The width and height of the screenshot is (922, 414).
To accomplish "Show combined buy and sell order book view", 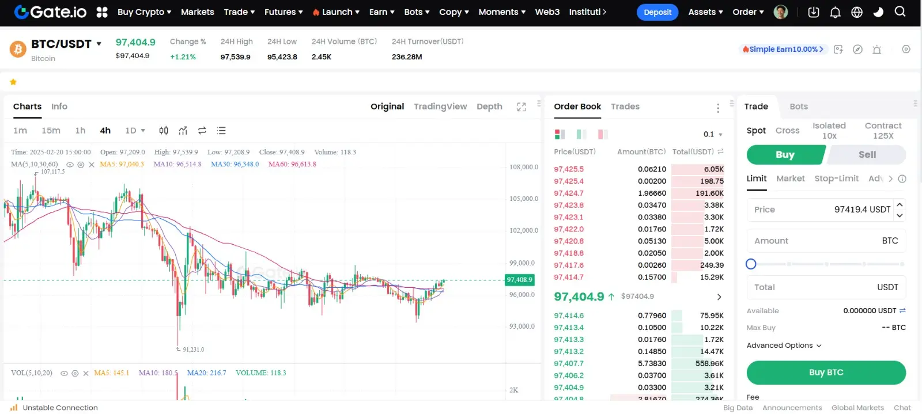I will (x=560, y=134).
